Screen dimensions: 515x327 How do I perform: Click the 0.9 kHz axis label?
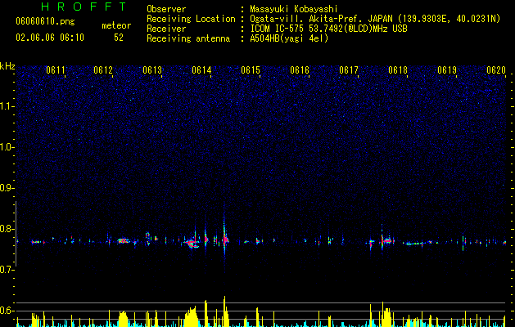pyautogui.click(x=7, y=188)
